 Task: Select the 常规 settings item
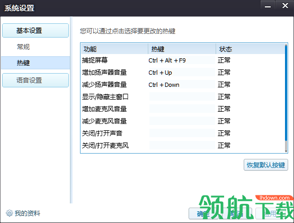click(x=23, y=47)
